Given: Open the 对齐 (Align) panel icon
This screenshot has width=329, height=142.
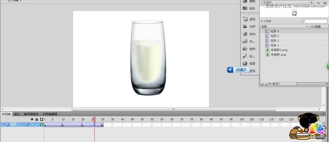Looking at the screenshot, I should click(245, 27).
